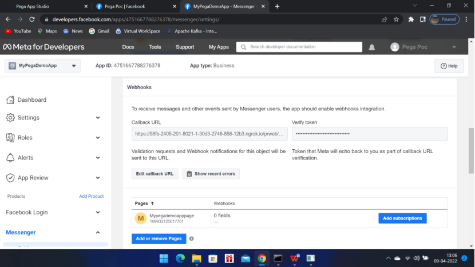Open the Dashboard home icon
Screen dimensions: 475x267
[10, 100]
